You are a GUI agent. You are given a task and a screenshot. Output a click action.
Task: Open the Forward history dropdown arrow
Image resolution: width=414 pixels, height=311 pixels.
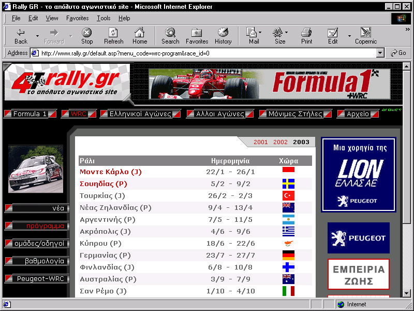[x=71, y=36]
